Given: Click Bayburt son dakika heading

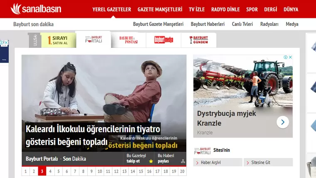Looking at the screenshot, I should point(33,25).
